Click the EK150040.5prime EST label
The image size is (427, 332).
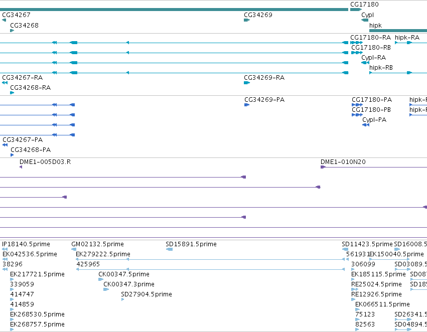click(x=396, y=254)
